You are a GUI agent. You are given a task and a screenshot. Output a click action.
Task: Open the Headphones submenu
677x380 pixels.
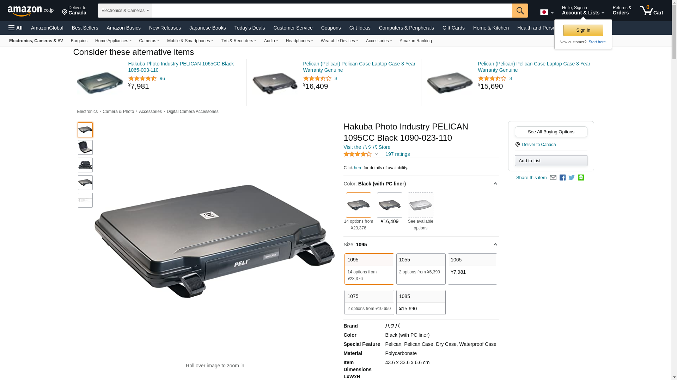(x=299, y=41)
